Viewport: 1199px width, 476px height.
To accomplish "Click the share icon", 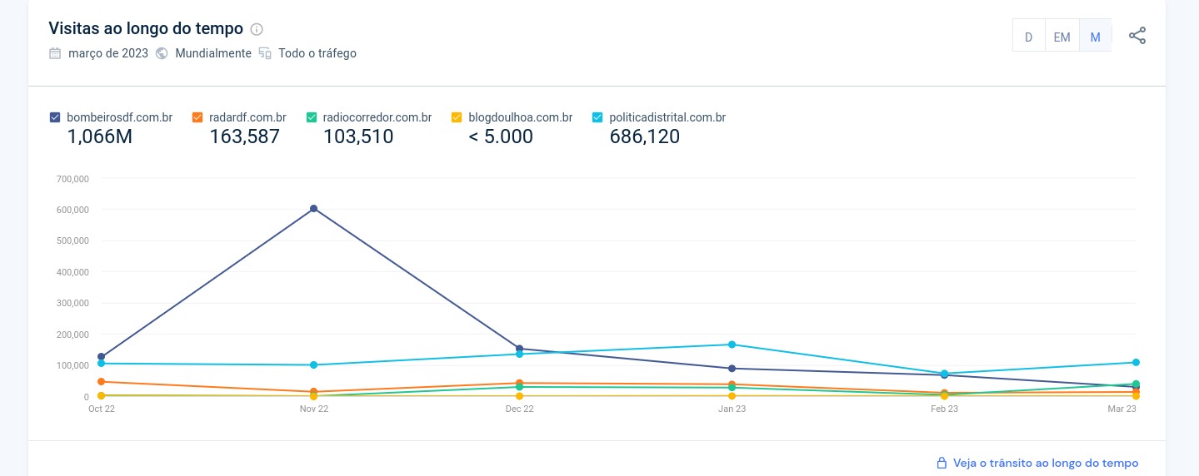I will pyautogui.click(x=1137, y=36).
